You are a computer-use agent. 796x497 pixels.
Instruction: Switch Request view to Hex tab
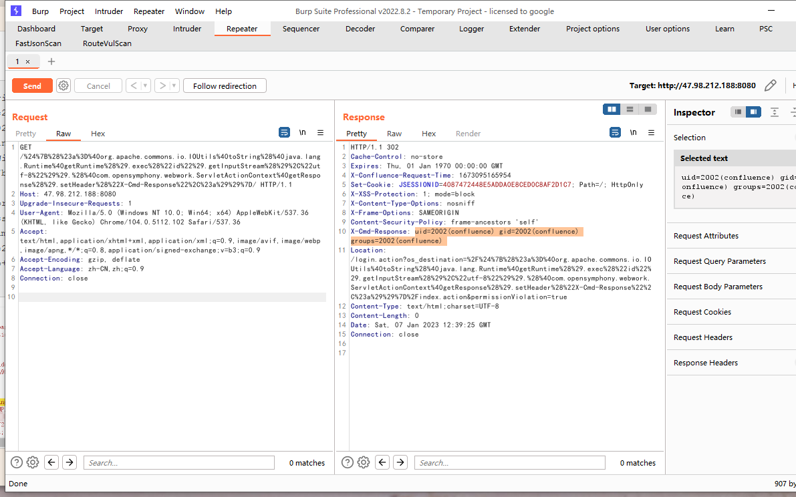(x=98, y=134)
